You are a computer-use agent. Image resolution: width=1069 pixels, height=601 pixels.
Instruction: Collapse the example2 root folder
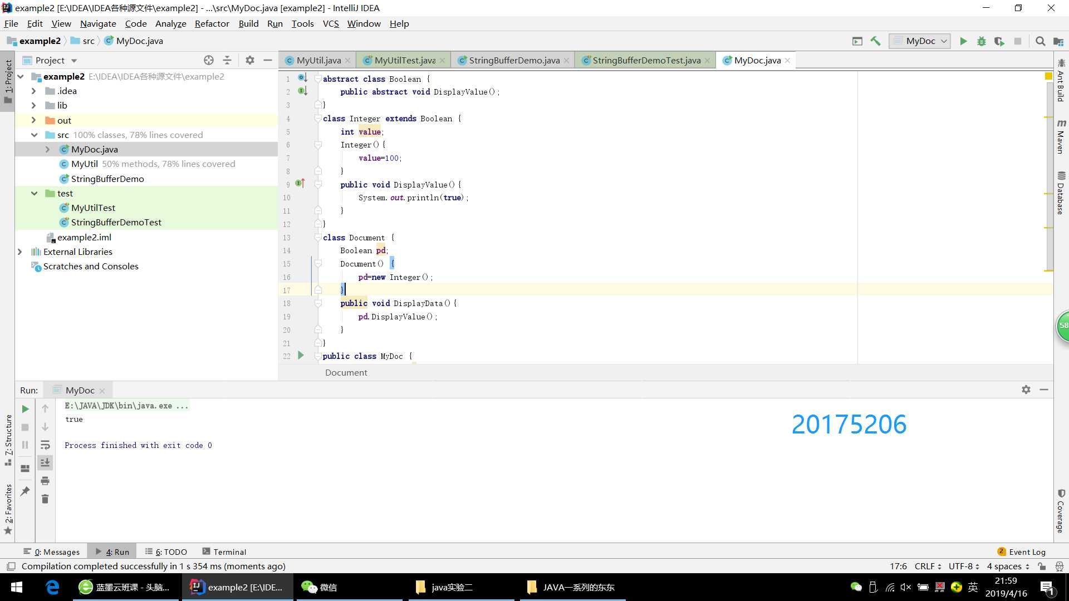(21, 76)
